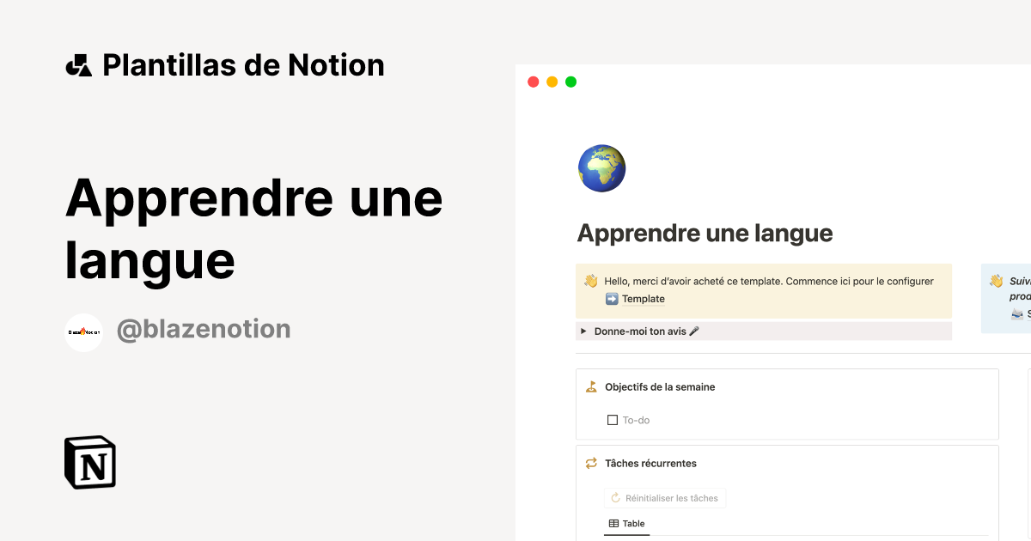
Task: Click the Notion N logo at bottom left
Action: tap(88, 462)
